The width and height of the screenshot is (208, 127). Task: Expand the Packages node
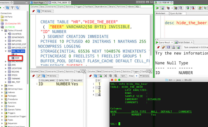click(x=2, y=96)
